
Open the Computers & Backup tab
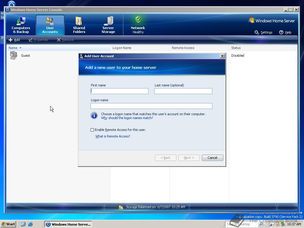(x=21, y=25)
